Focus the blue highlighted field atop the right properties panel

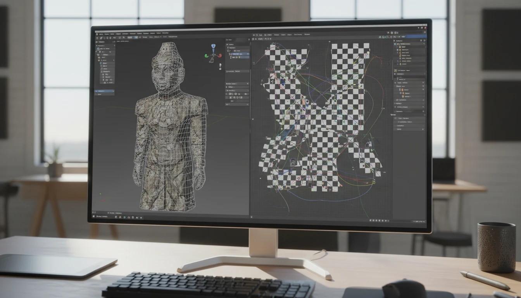416,36
